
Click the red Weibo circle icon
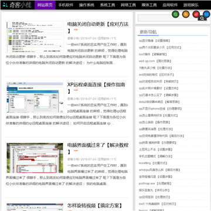click(x=196, y=14)
